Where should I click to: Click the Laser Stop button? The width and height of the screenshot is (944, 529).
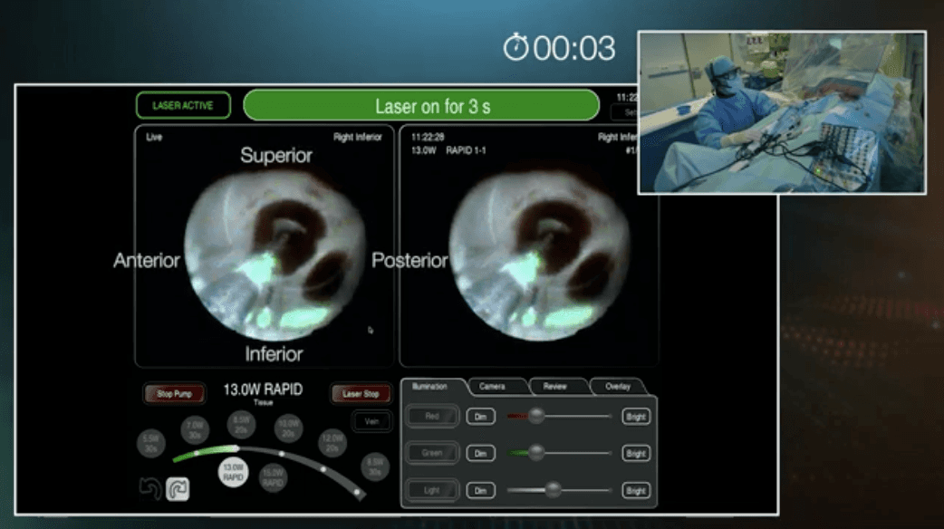(x=361, y=394)
